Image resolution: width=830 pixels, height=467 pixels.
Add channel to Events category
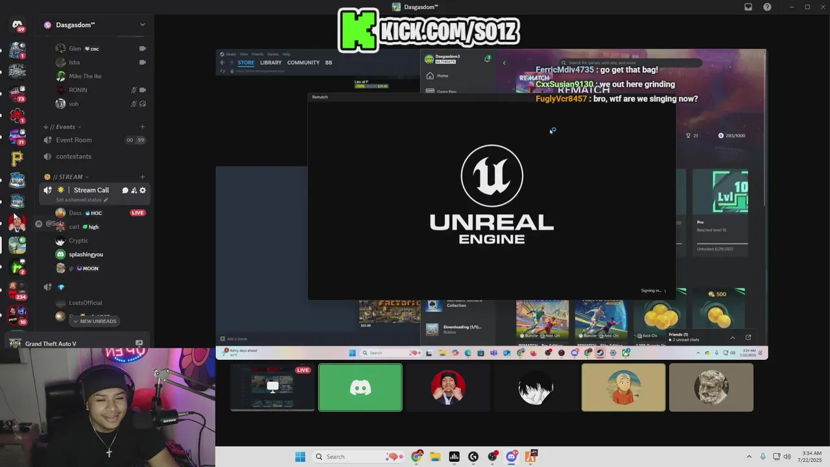pos(143,126)
